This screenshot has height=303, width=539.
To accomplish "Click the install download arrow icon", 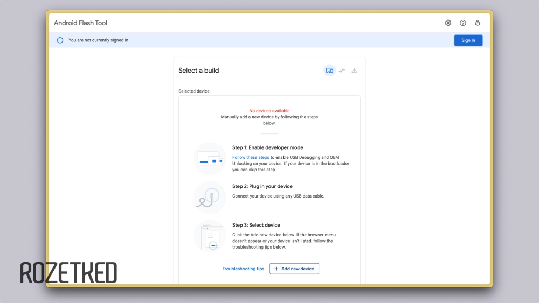I will [354, 71].
